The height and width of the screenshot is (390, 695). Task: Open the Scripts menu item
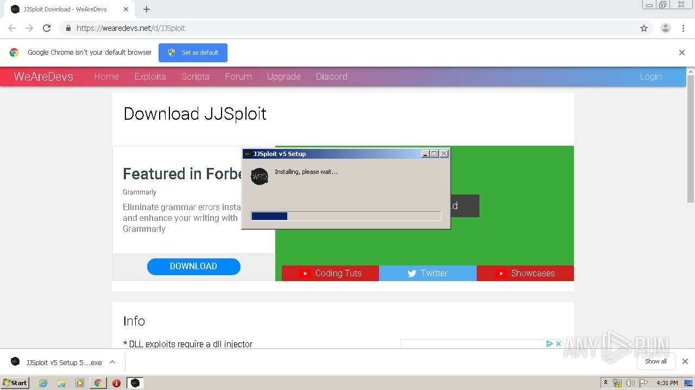[x=195, y=76]
